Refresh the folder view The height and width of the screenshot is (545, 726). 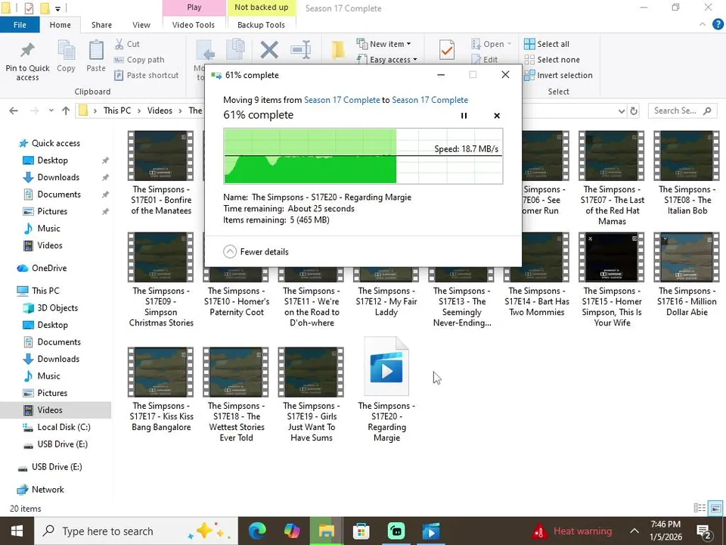coord(634,111)
